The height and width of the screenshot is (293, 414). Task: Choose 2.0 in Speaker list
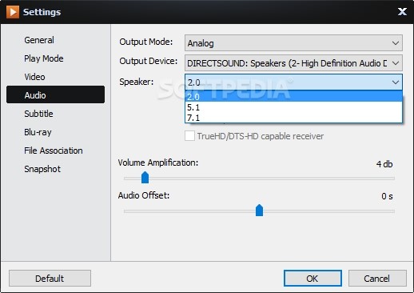point(293,96)
